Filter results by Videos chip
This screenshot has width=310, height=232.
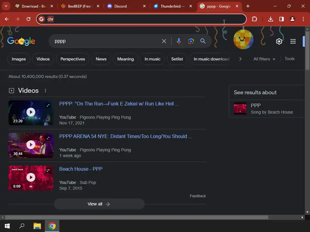click(x=43, y=59)
